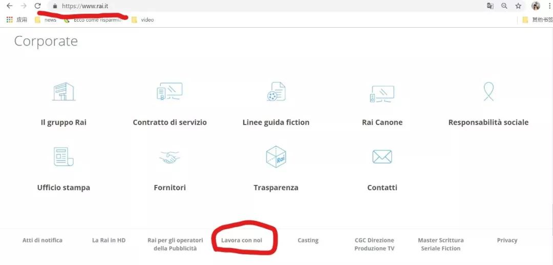Click the Corporate section heading
The image size is (553, 265).
[46, 42]
